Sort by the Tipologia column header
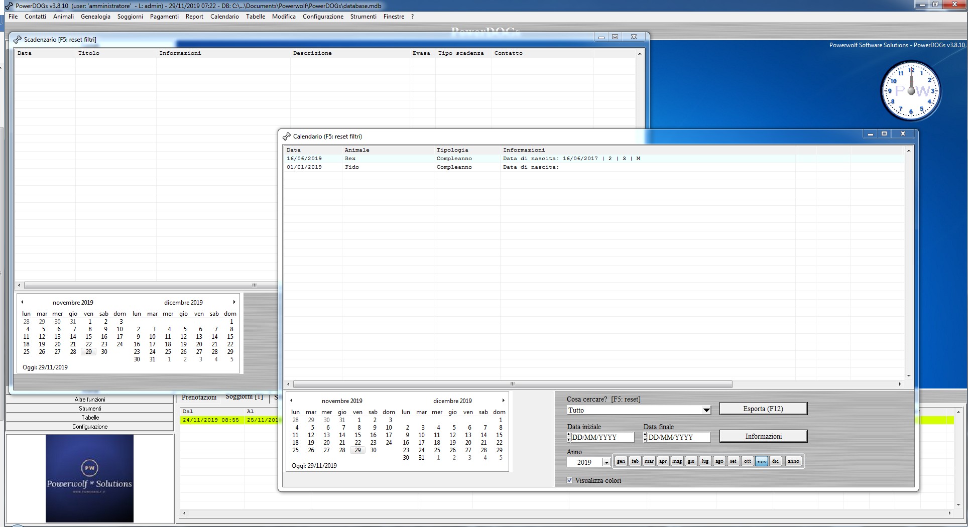 (x=467, y=150)
